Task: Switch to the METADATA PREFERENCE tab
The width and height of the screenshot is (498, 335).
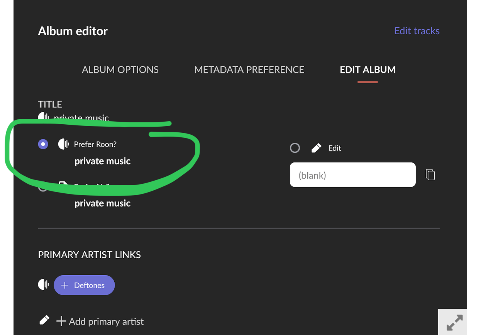Action: 249,69
